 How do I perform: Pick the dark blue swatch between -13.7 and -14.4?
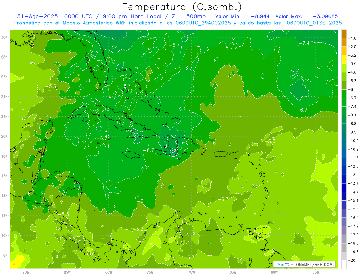click(344, 188)
